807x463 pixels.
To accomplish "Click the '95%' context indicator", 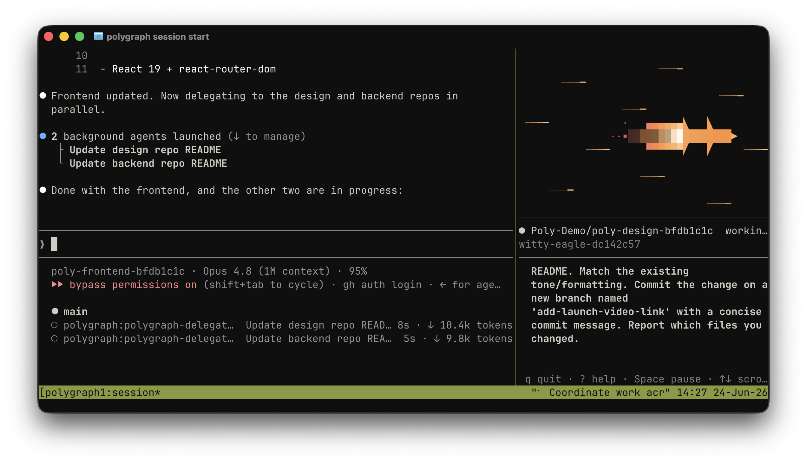I will point(358,271).
